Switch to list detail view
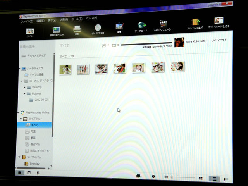This screenshot has width=248, height=186. (x=226, y=179)
